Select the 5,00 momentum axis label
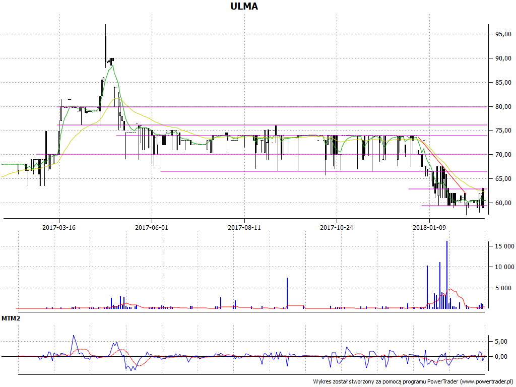The image size is (516, 387). (501, 342)
